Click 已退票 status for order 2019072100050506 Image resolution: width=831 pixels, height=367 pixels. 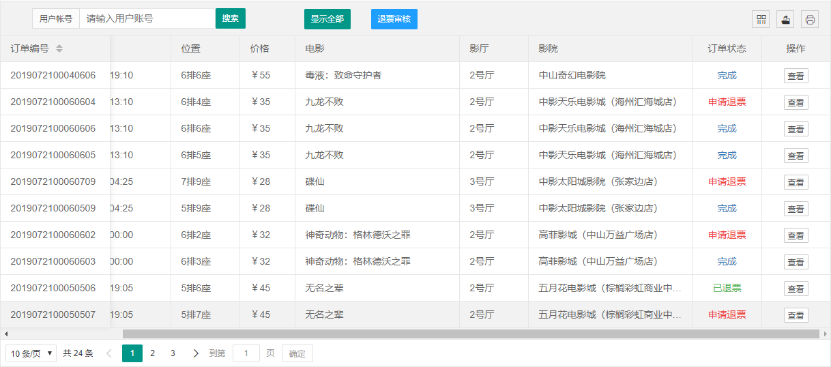pos(727,288)
